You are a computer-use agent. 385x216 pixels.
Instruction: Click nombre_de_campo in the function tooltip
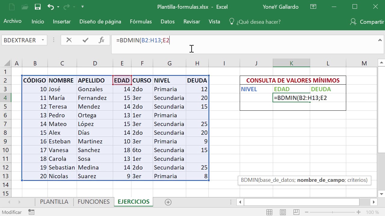pyautogui.click(x=321, y=180)
